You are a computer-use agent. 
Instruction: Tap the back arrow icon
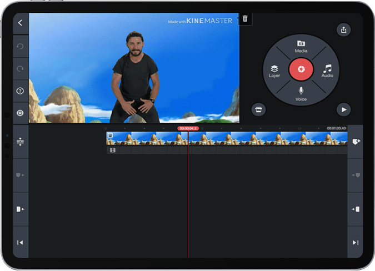tap(21, 23)
